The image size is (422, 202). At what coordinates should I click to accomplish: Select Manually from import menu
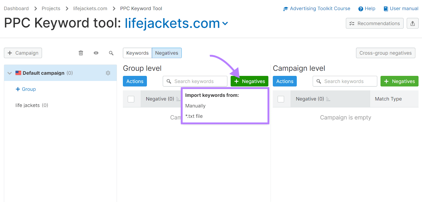[195, 106]
